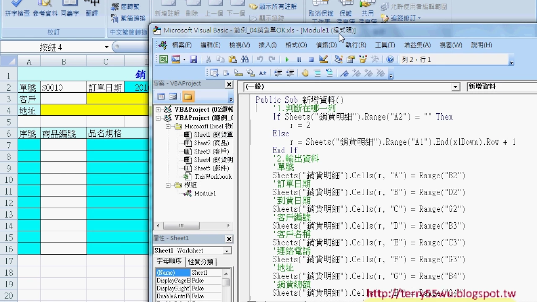This screenshot has height=302, width=537.
Task: Open Project Explorer toolbar icon
Action: tap(339, 60)
